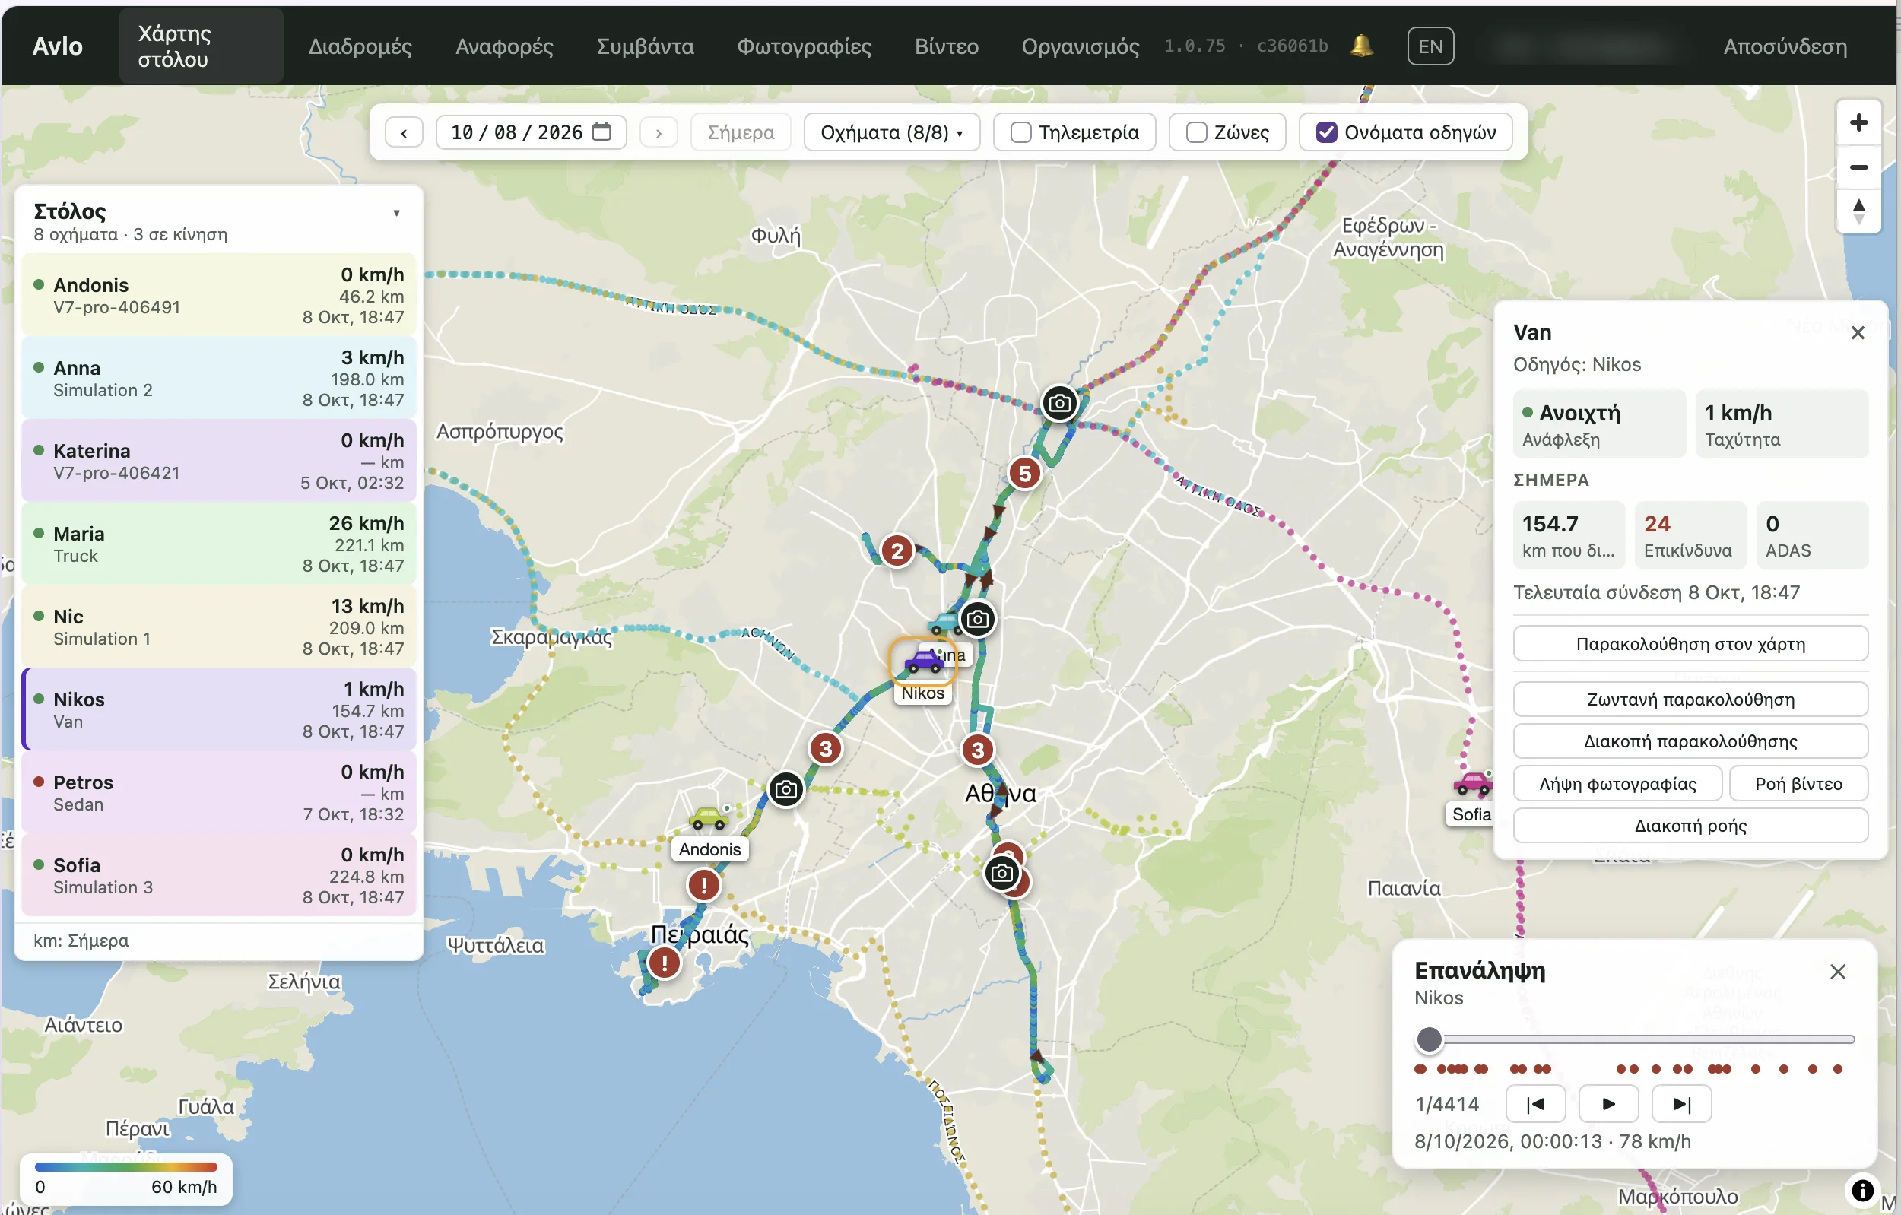Enable the Ζώνες checkbox
This screenshot has height=1215, width=1901.
[x=1196, y=132]
